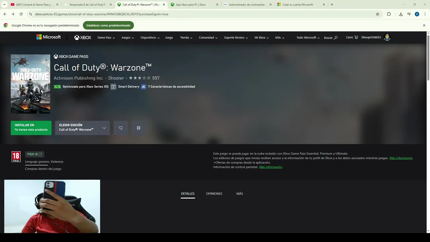430x242 pixels.
Task: Expand the Juegos menu
Action: [128, 38]
